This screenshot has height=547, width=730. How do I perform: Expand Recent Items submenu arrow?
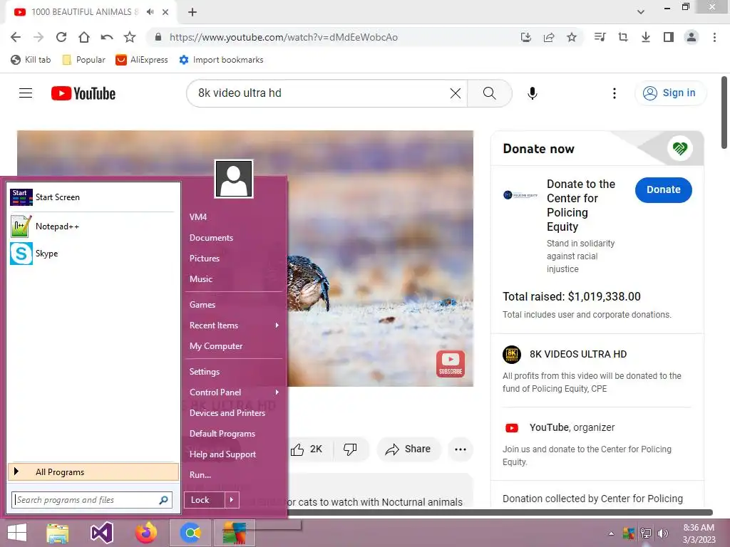tap(277, 325)
